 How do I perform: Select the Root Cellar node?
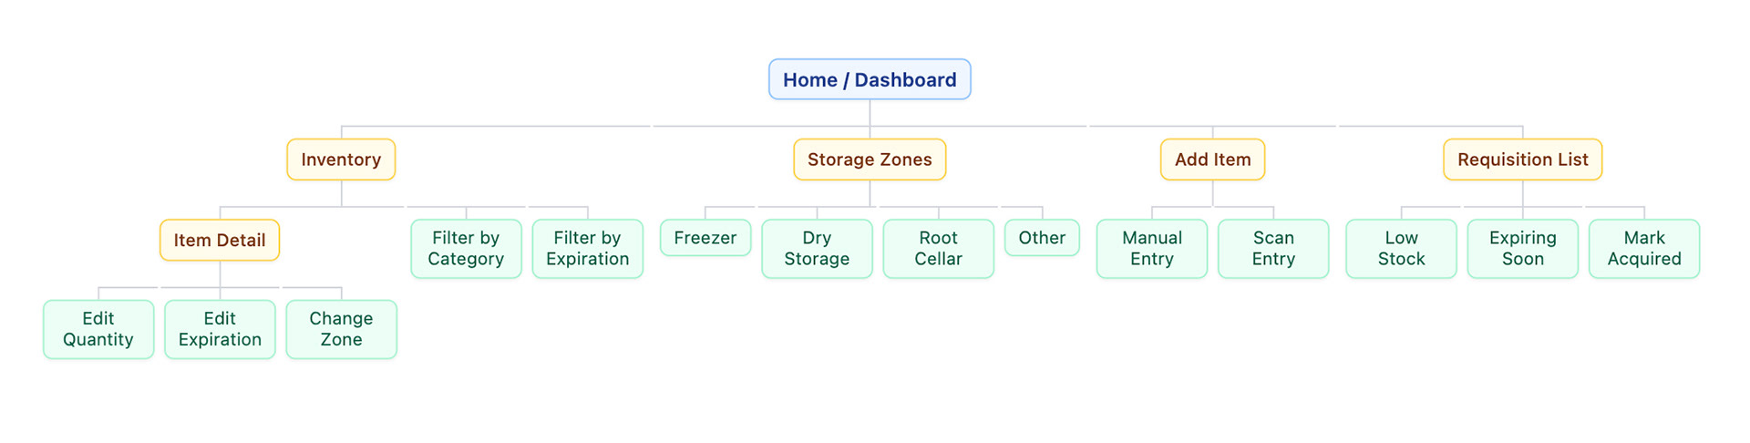(x=938, y=248)
